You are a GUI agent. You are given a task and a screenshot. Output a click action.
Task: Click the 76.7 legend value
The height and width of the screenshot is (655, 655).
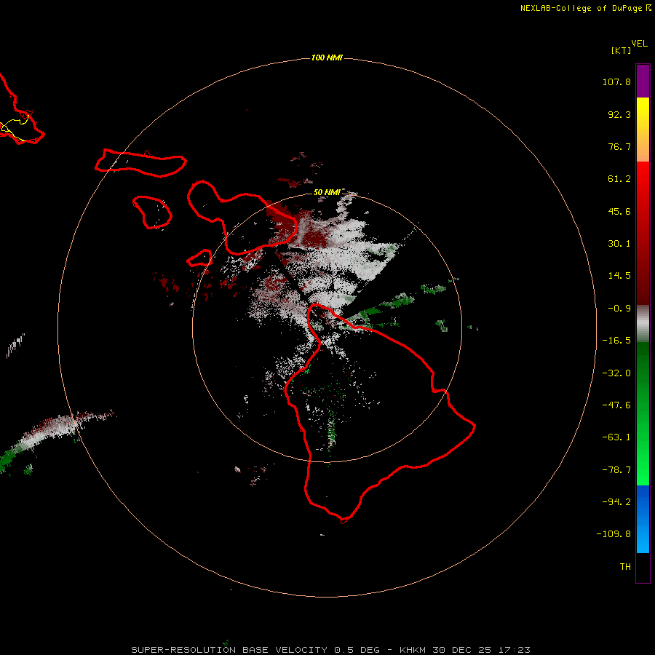click(619, 146)
